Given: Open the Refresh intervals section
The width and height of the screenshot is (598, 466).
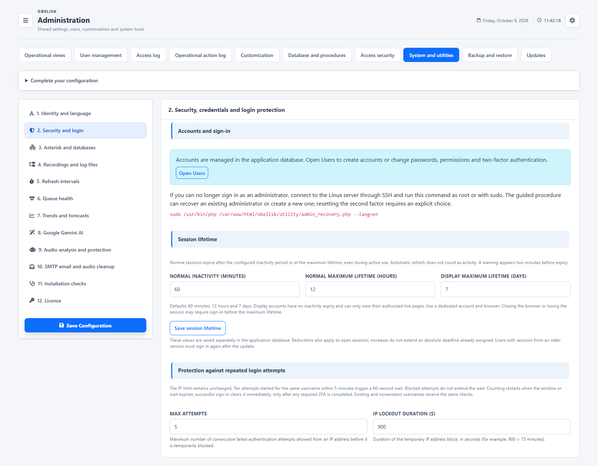Looking at the screenshot, I should (85, 181).
